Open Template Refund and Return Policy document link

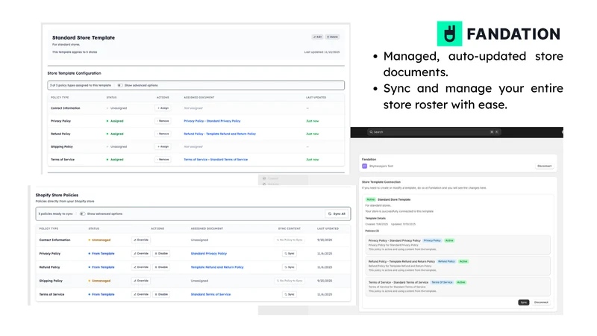[217, 267]
